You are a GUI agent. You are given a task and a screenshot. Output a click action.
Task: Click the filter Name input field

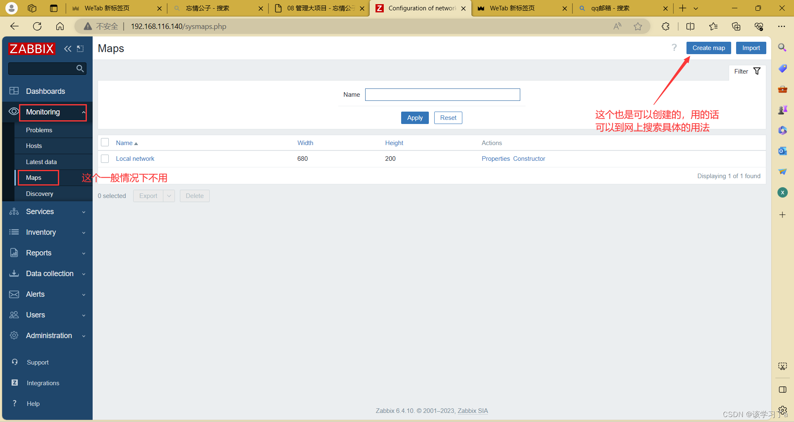point(442,95)
